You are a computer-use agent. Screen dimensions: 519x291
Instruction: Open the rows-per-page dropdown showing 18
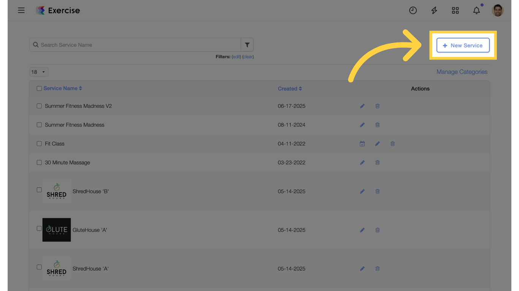[39, 72]
